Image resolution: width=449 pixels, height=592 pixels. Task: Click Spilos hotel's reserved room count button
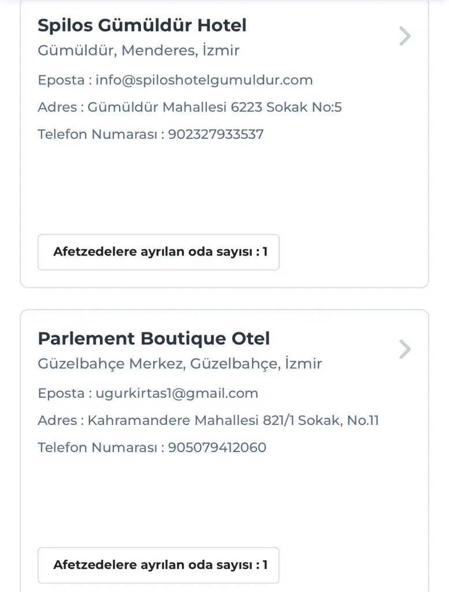point(158,252)
